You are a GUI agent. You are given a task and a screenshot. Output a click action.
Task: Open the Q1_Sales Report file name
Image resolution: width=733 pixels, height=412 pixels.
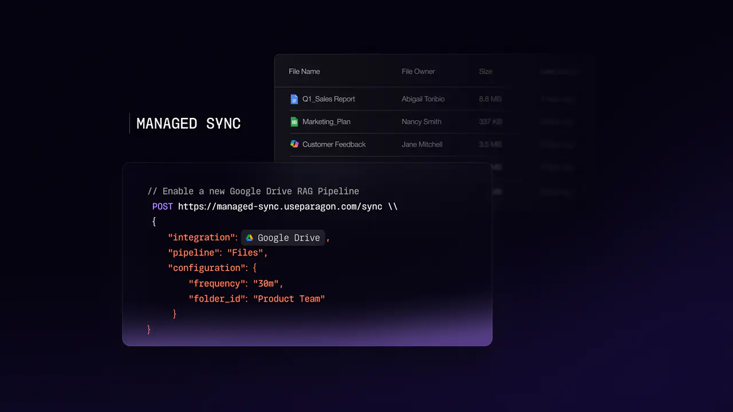point(329,99)
